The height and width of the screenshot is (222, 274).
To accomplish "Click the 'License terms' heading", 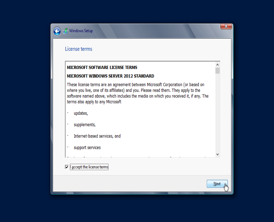I will click(x=79, y=49).
